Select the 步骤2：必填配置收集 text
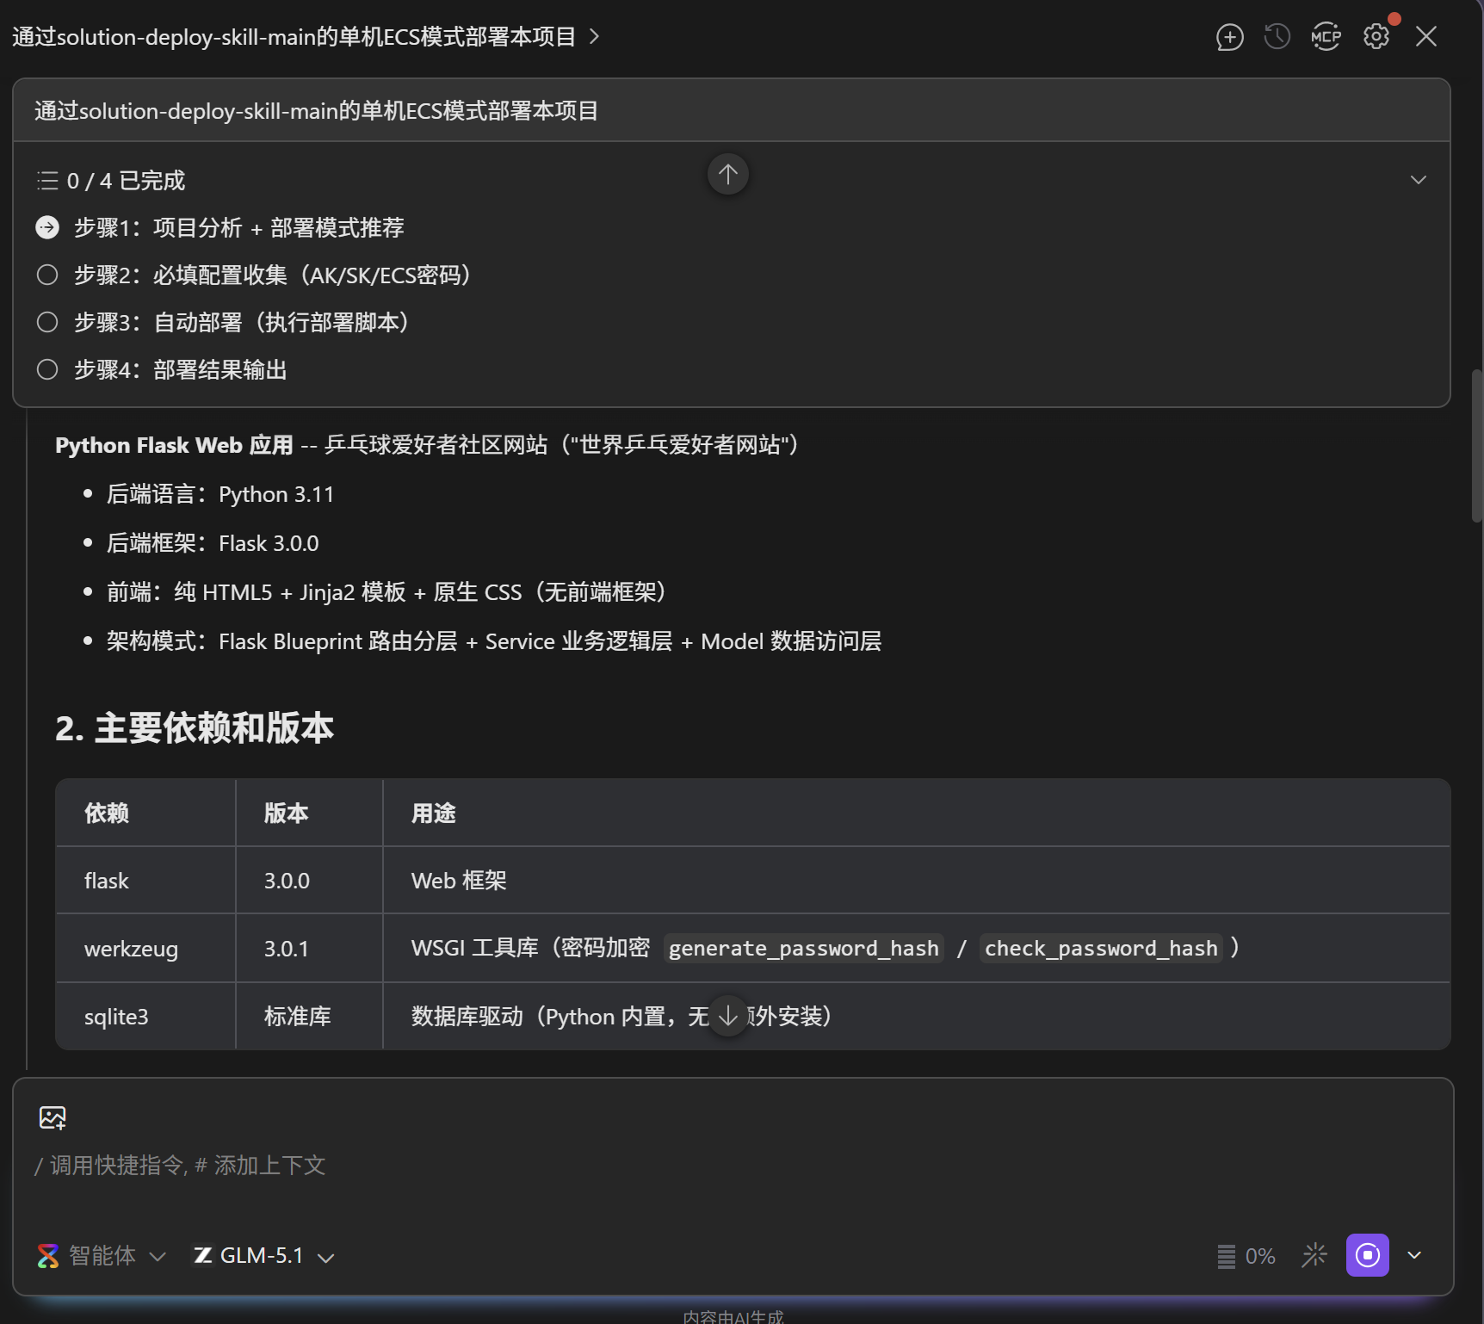1484x1324 pixels. click(x=273, y=275)
